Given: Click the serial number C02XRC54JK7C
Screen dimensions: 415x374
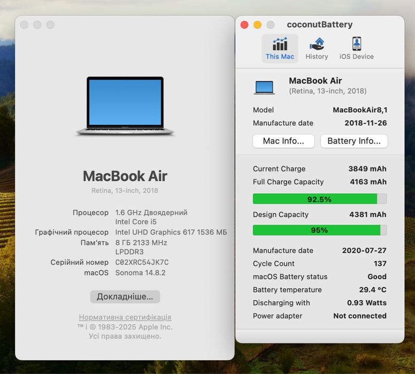Looking at the screenshot, I should click(x=142, y=262).
